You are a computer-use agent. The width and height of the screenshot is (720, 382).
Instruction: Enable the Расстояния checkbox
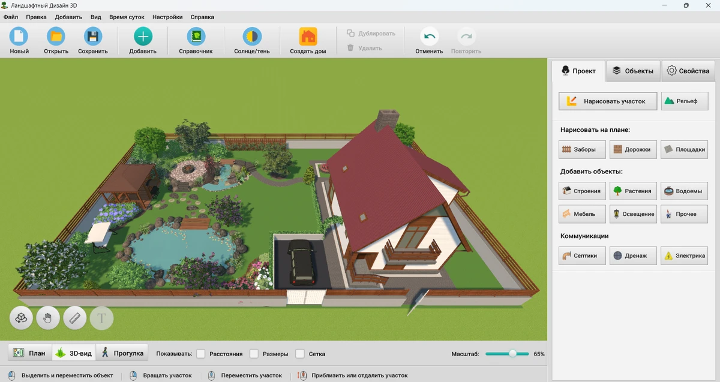[201, 354]
